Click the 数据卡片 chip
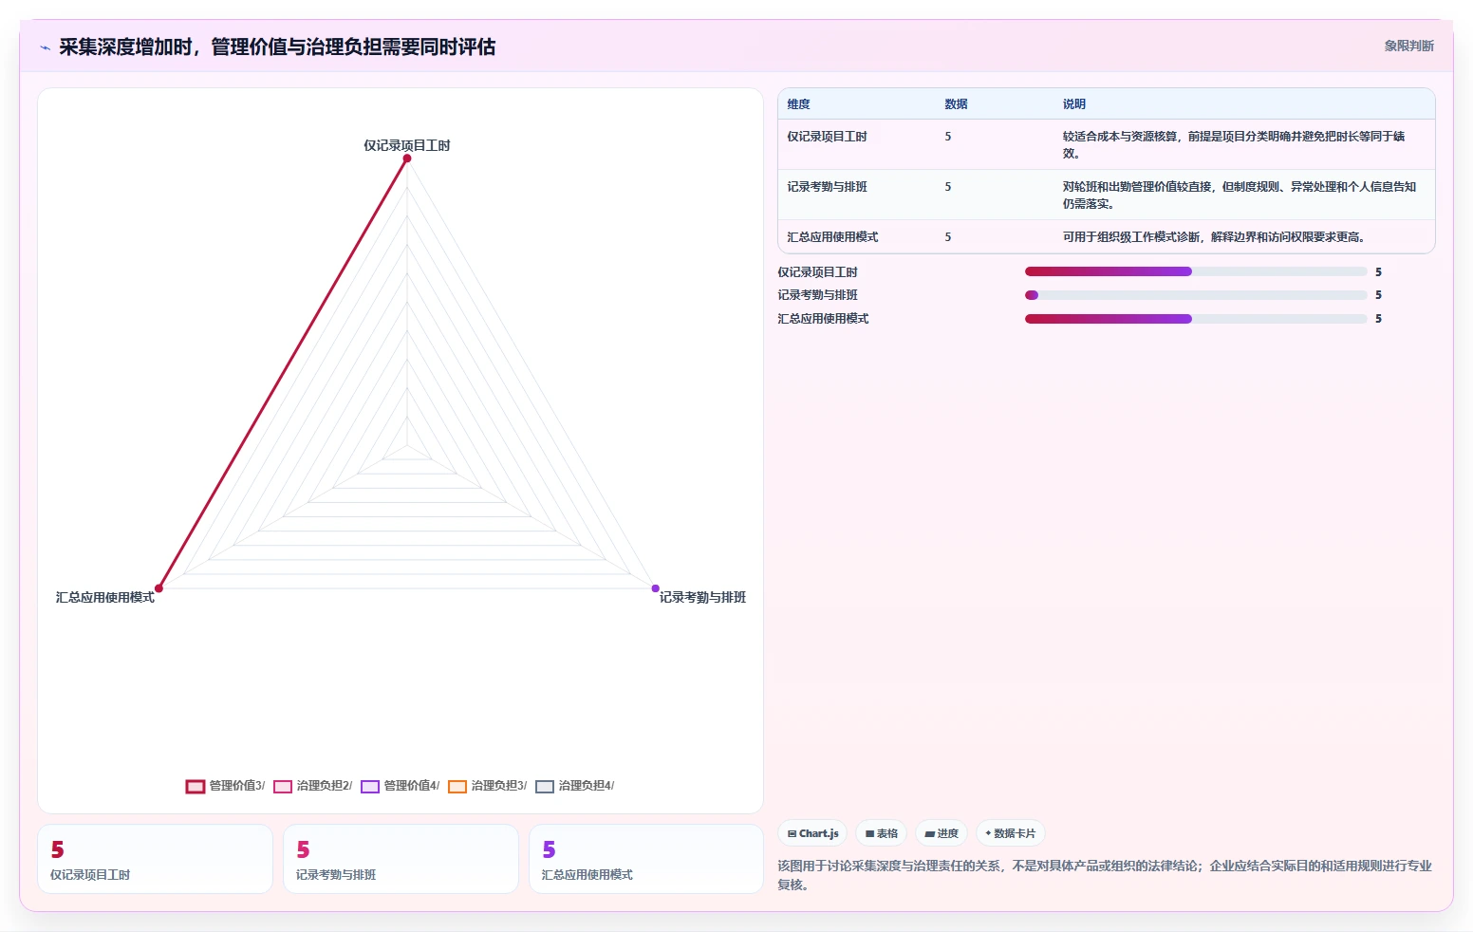The height and width of the screenshot is (932, 1473). [x=1011, y=833]
